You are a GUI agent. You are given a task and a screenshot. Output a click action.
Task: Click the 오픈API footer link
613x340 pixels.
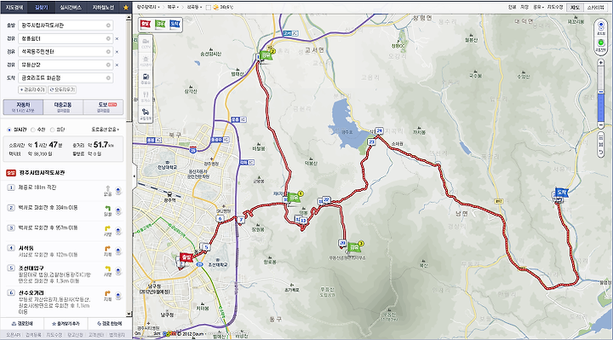(x=13, y=335)
